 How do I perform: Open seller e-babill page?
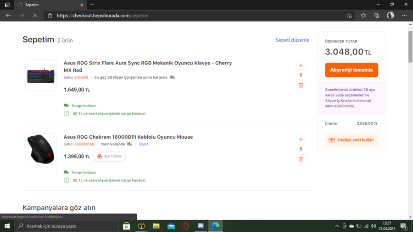81,77
